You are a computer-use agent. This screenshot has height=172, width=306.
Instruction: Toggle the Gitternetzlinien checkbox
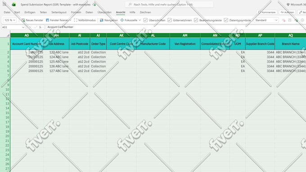click(170, 20)
